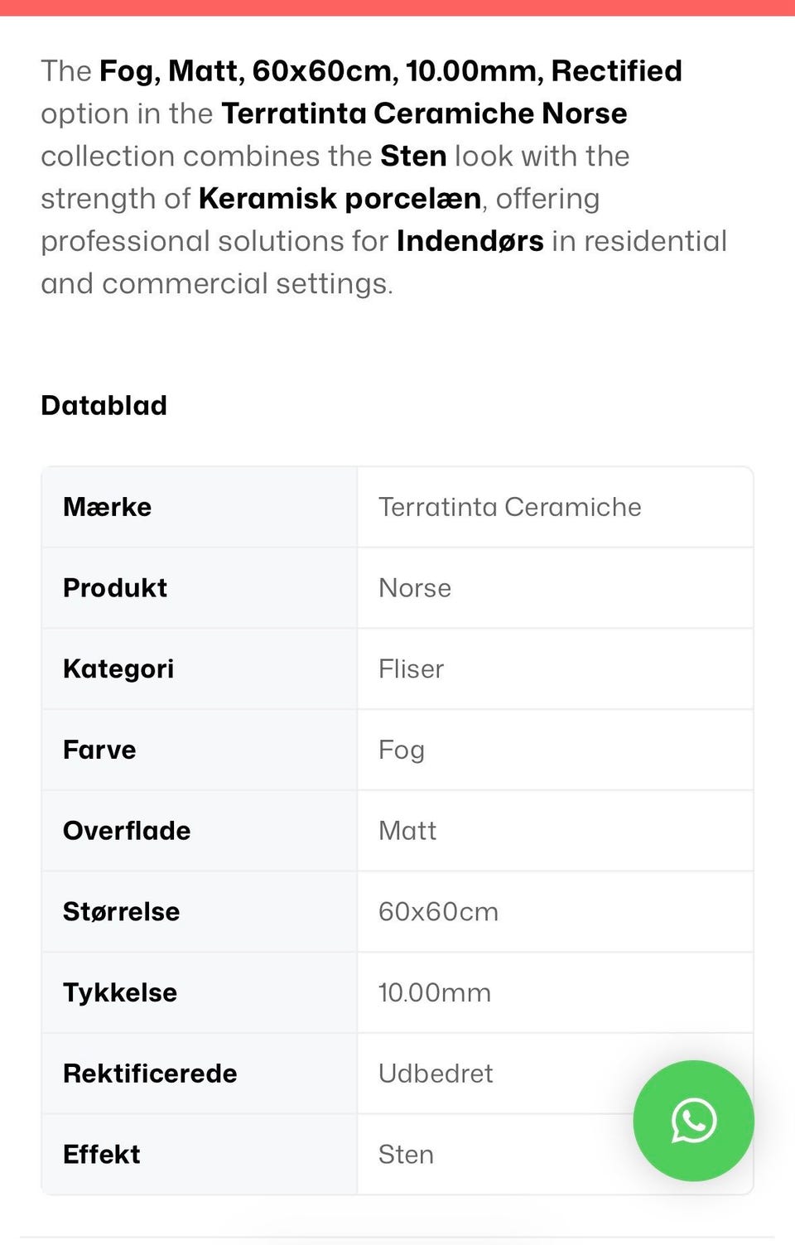Click the Størrelse row label

122,911
